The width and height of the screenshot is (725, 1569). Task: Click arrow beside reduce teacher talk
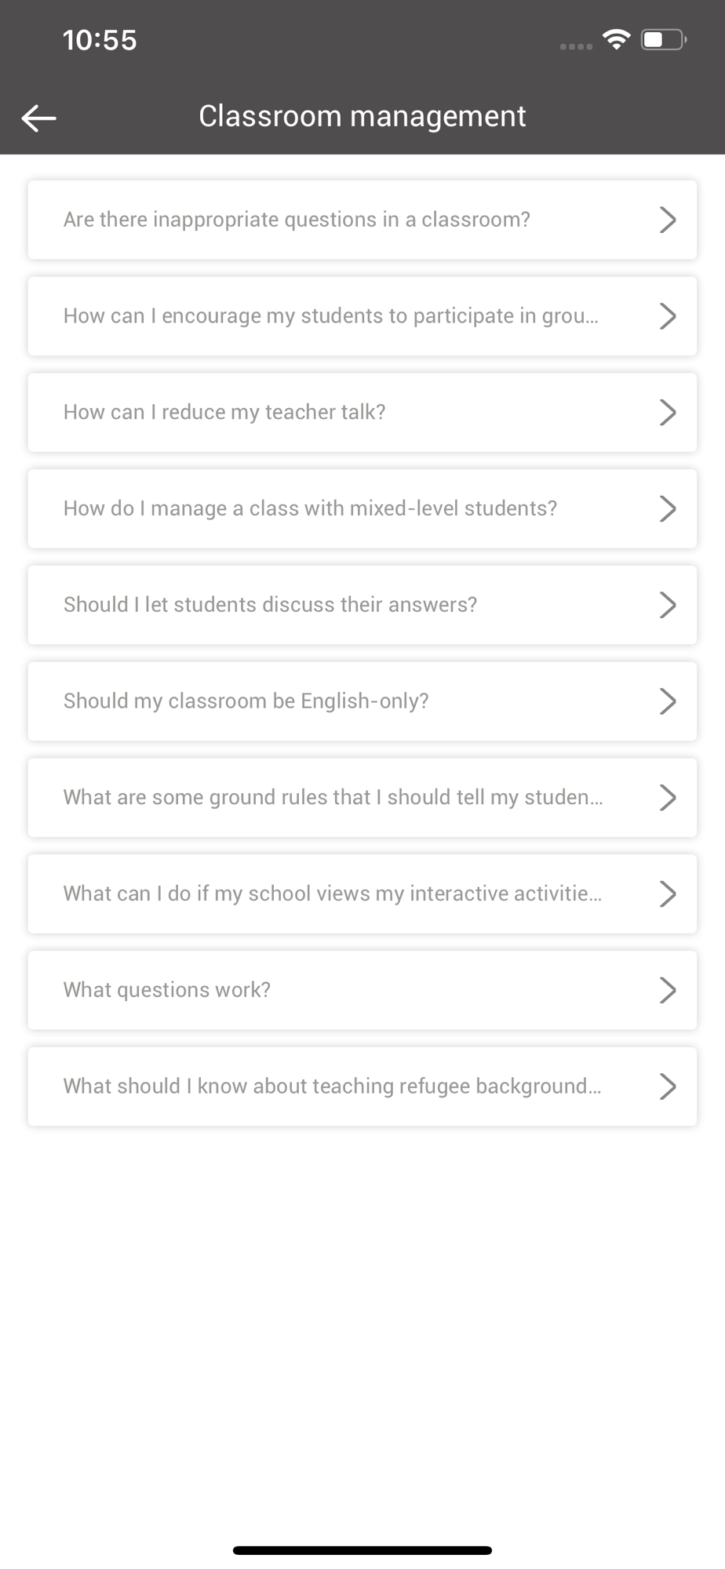[668, 413]
